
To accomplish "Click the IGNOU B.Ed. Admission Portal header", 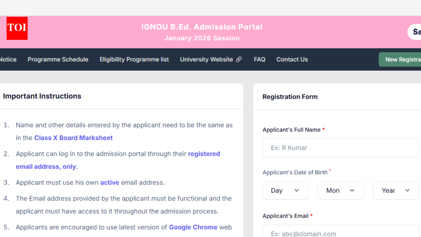I will (202, 27).
